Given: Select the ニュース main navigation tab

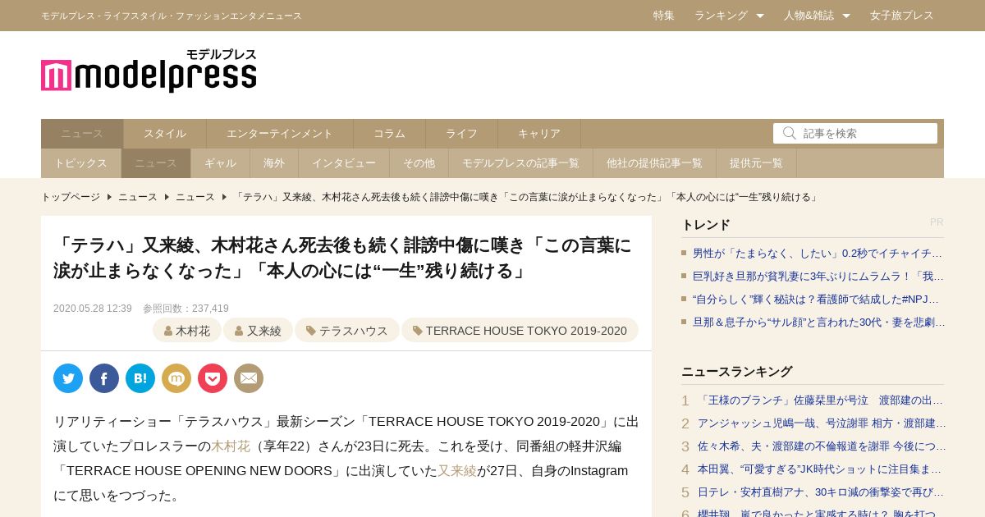Looking at the screenshot, I should [x=82, y=134].
